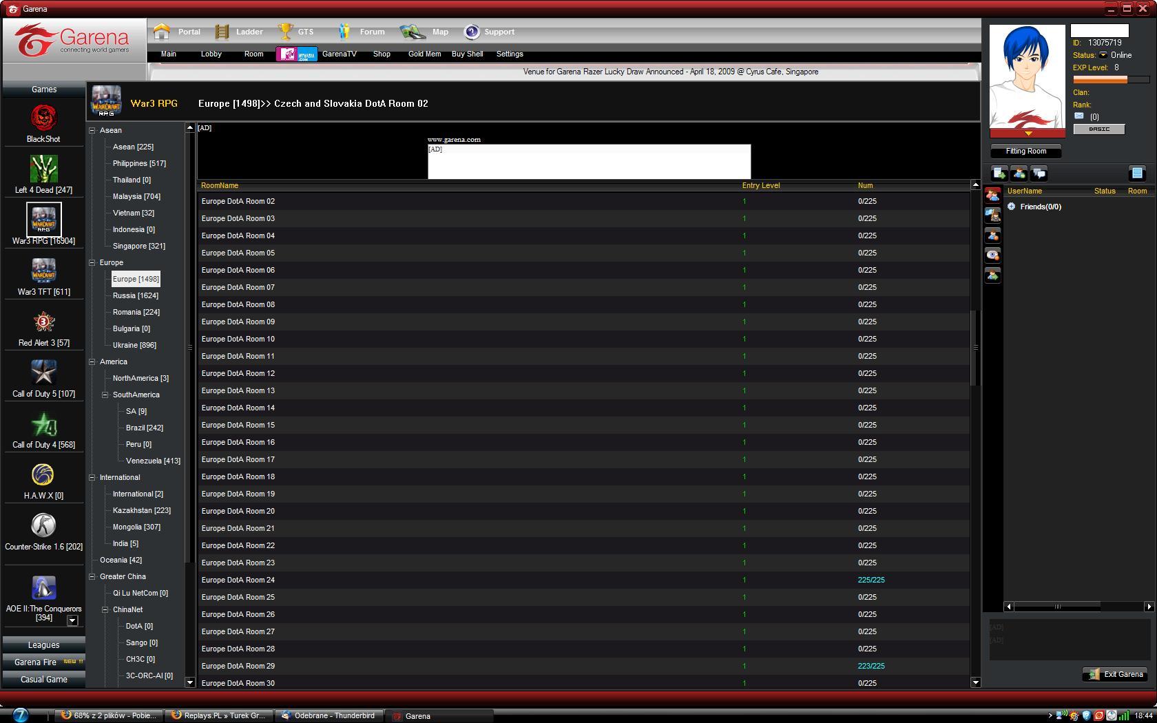Open the BlackShot game icon
This screenshot has height=723, width=1157.
[x=43, y=118]
